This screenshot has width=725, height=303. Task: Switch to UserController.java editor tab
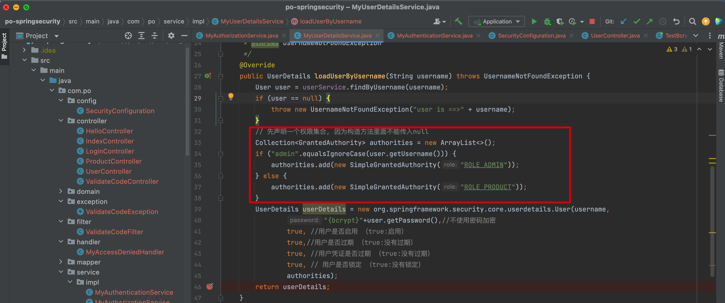click(x=615, y=36)
